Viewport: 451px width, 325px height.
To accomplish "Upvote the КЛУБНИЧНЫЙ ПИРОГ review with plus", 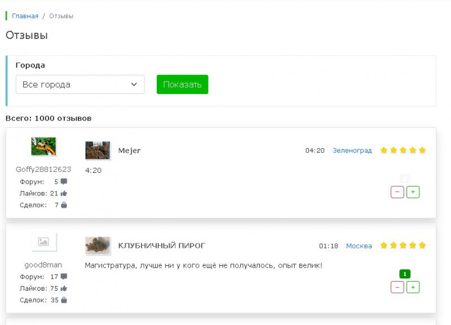I will [x=413, y=287].
